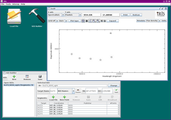Click the Metadata button

point(141,21)
